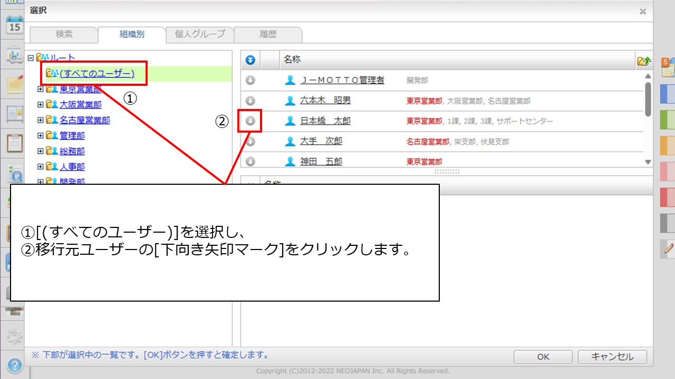Open the 個人グループ tab
Image resolution: width=675 pixels, height=379 pixels.
point(200,34)
